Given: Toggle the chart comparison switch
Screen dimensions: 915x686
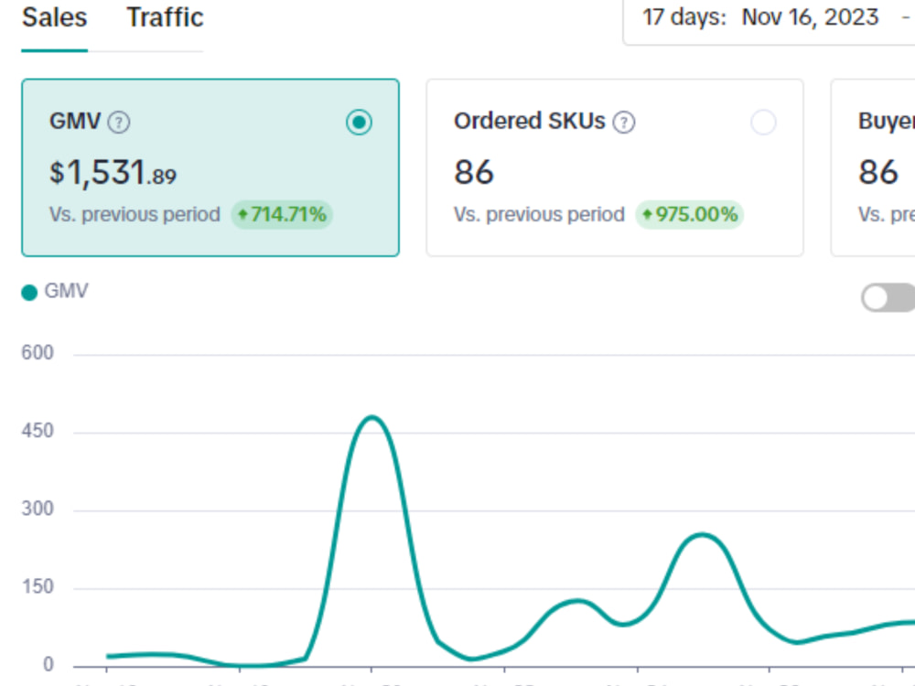Looking at the screenshot, I should pyautogui.click(x=888, y=297).
